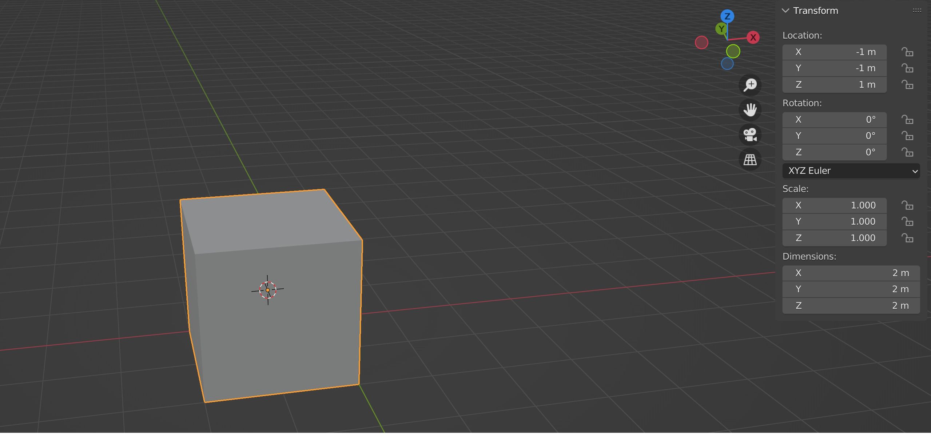
Task: Click the Scale X value slider
Action: (834, 205)
